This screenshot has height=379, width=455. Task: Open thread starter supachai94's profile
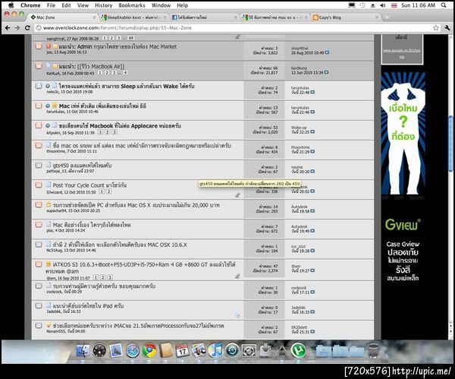point(57,210)
